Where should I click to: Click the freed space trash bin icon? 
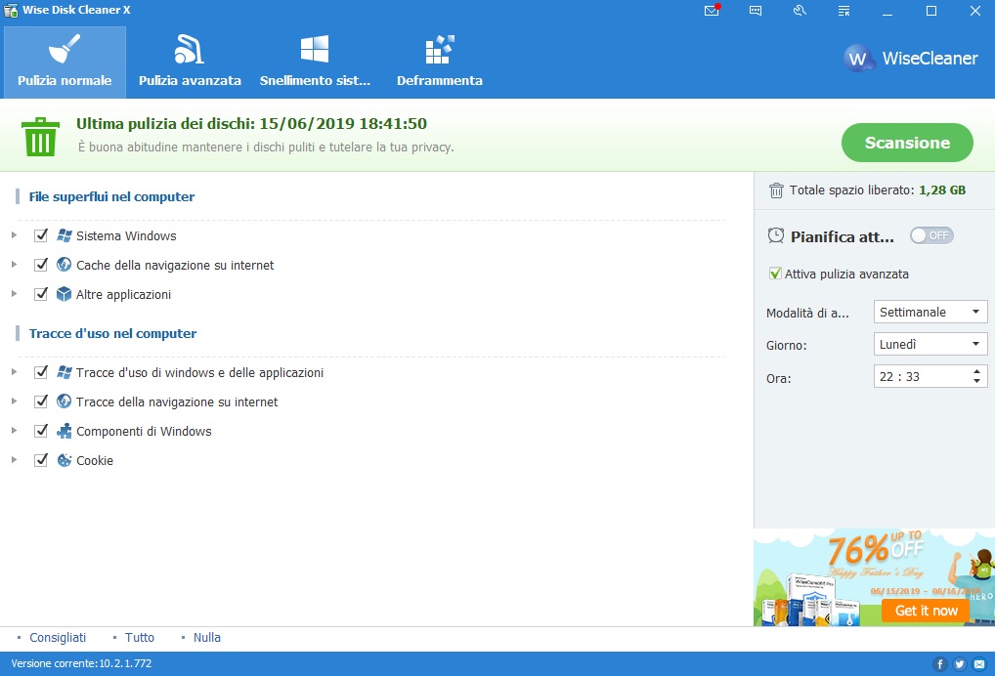(x=776, y=190)
